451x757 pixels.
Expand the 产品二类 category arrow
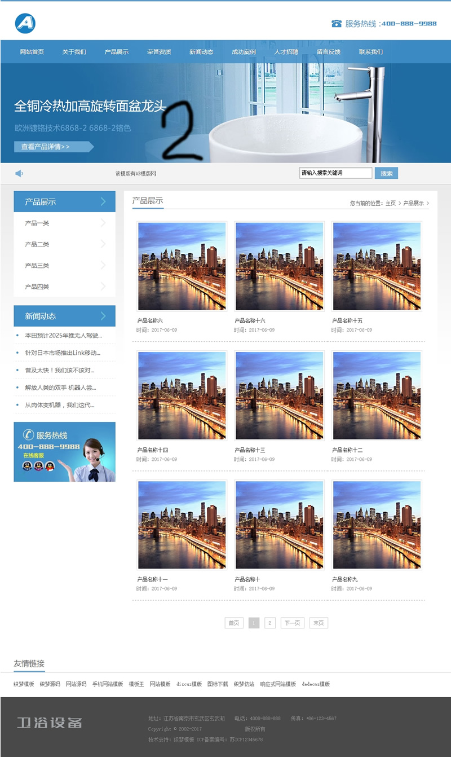pyautogui.click(x=103, y=244)
